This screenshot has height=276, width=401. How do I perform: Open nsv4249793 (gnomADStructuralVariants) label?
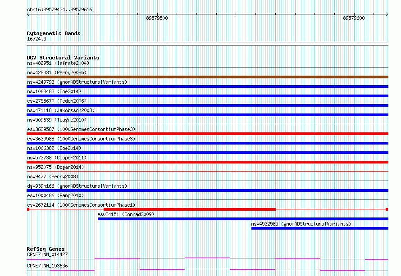(77, 82)
